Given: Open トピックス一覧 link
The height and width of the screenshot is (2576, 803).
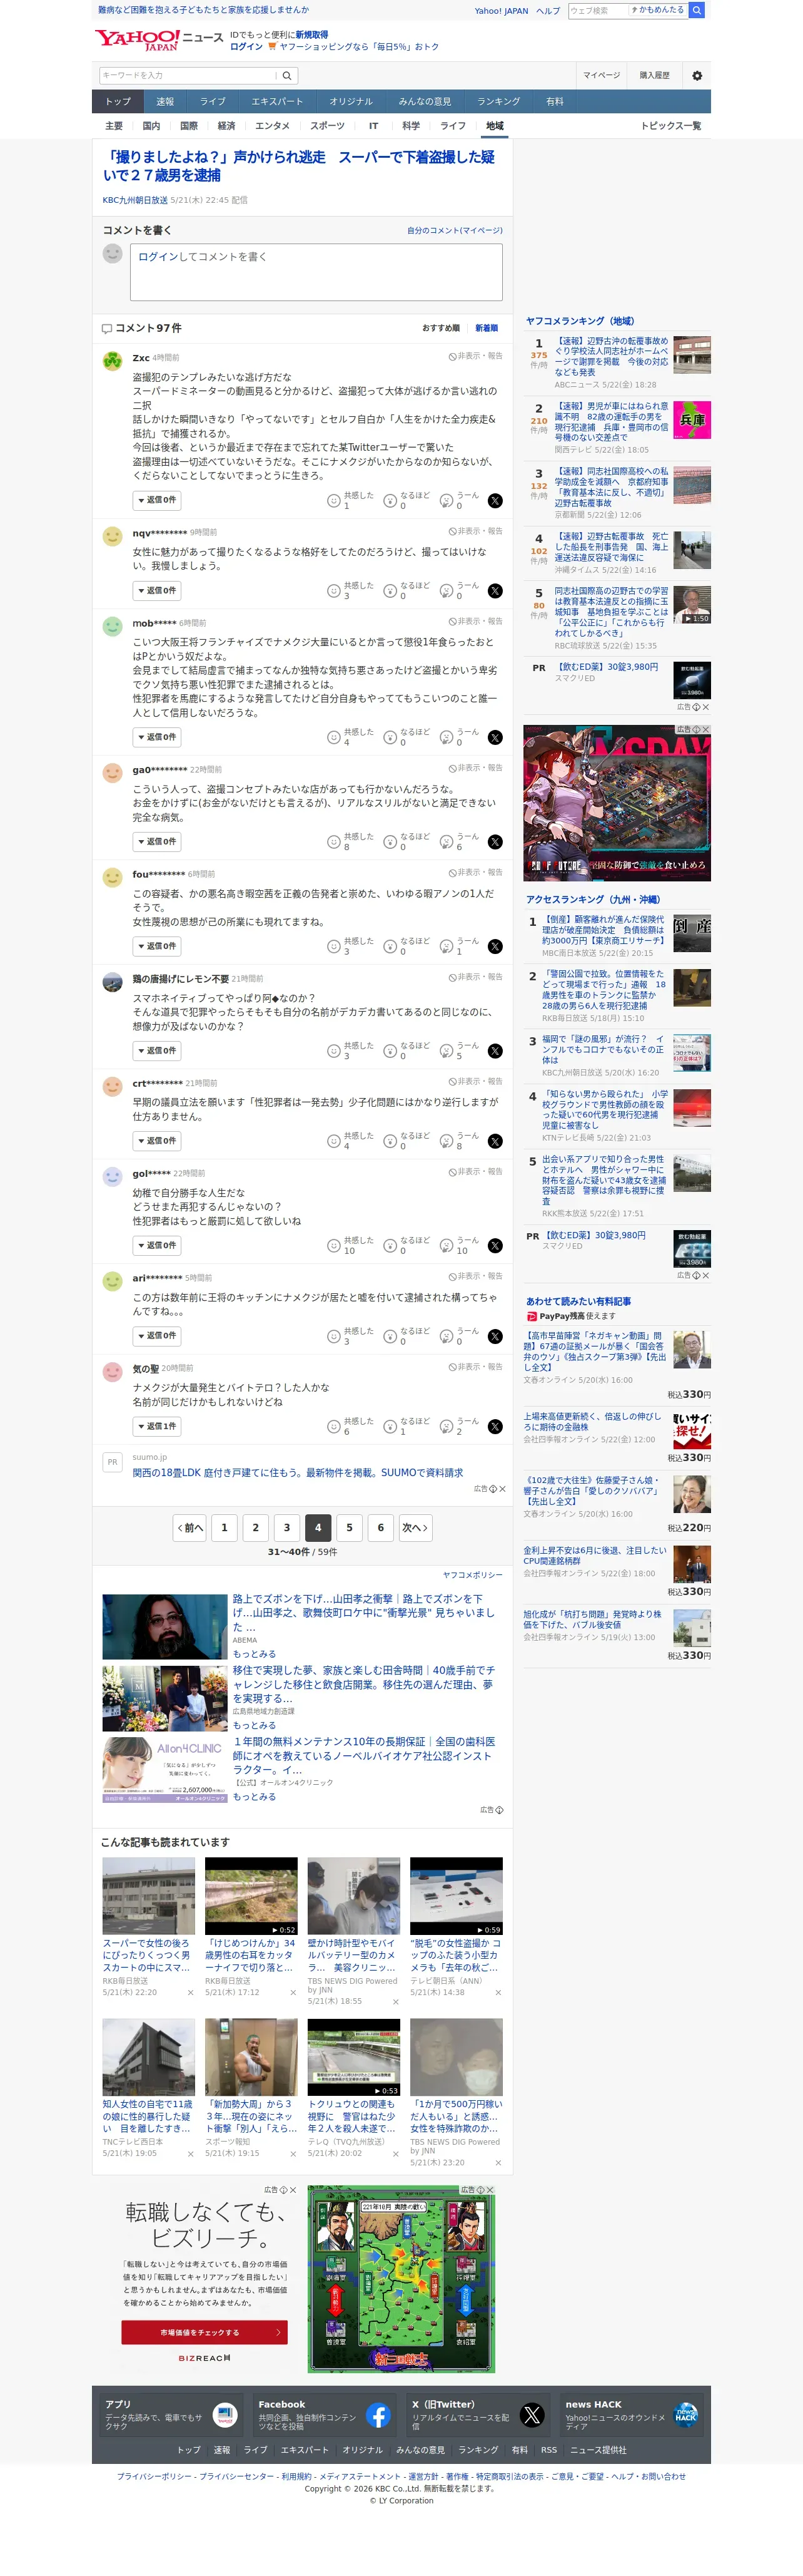Looking at the screenshot, I should click(671, 126).
